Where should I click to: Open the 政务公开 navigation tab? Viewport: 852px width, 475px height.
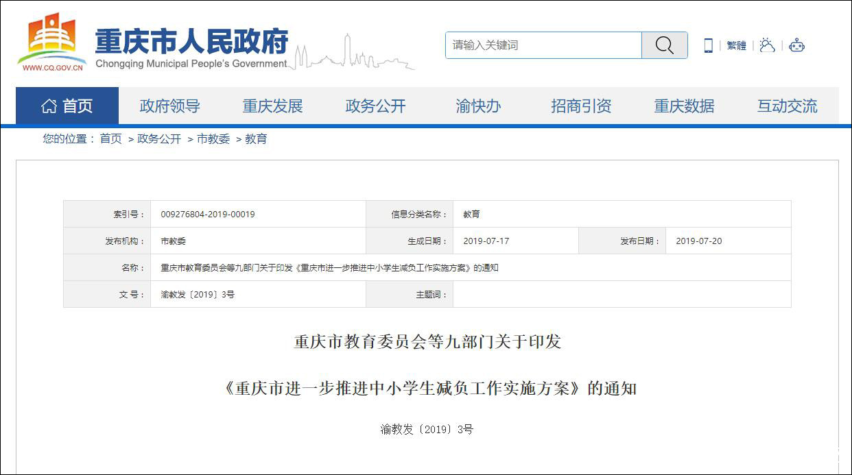point(376,106)
